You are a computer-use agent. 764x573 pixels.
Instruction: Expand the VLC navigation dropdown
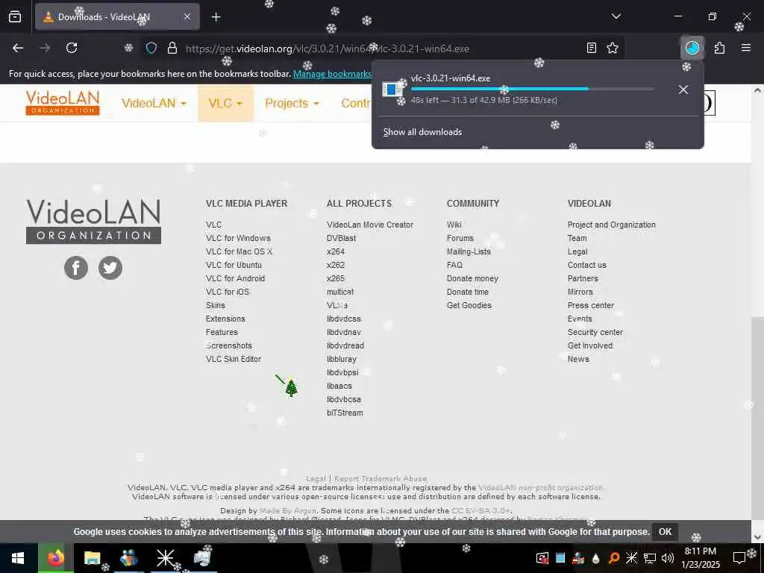point(225,103)
